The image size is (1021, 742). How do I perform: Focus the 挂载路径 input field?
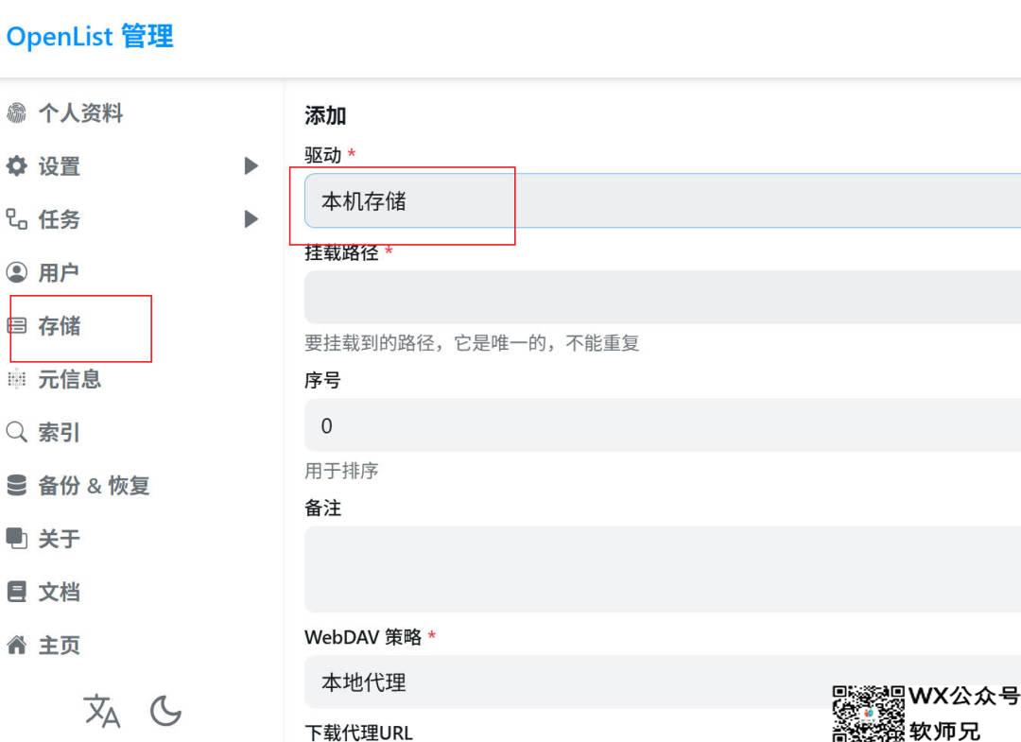[662, 297]
